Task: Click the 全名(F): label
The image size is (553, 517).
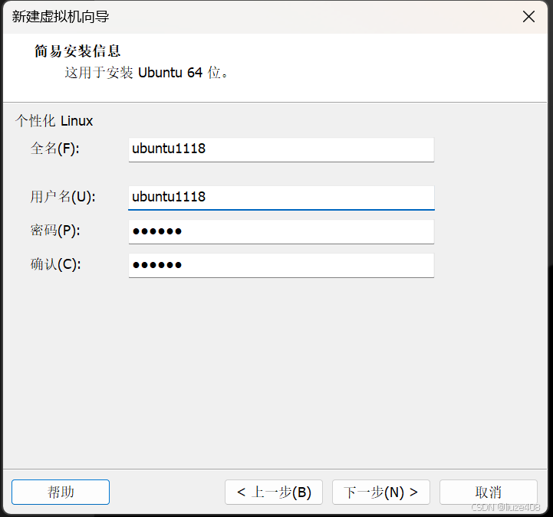Action: (x=55, y=149)
